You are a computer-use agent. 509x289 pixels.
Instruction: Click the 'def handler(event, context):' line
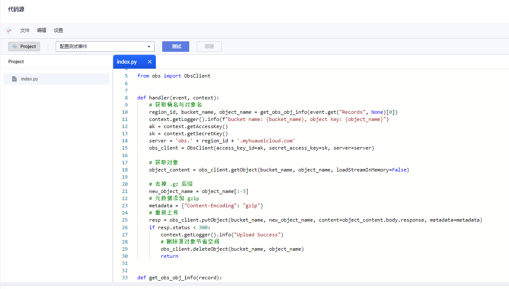[178, 98]
